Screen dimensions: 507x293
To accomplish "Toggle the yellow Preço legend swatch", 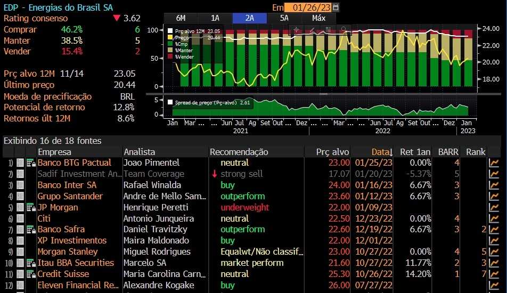I will (x=170, y=37).
